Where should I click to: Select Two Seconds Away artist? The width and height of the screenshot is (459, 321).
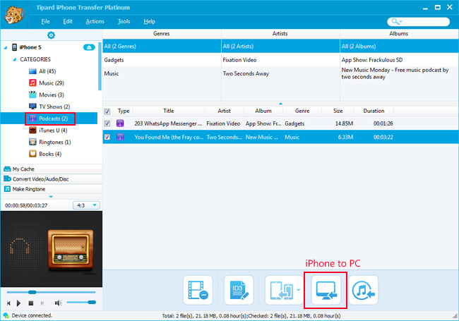pos(280,73)
